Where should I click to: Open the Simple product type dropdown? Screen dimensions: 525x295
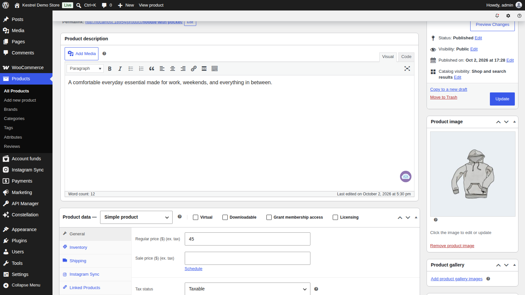click(x=136, y=217)
